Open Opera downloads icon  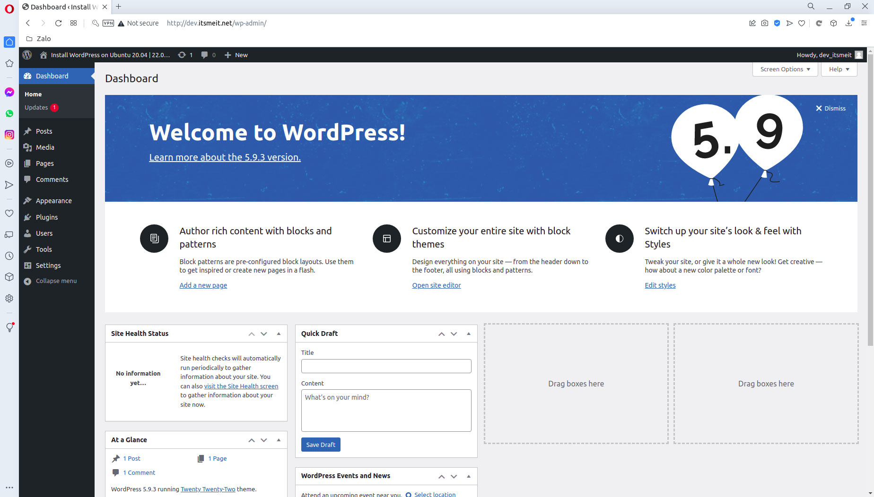pyautogui.click(x=849, y=23)
